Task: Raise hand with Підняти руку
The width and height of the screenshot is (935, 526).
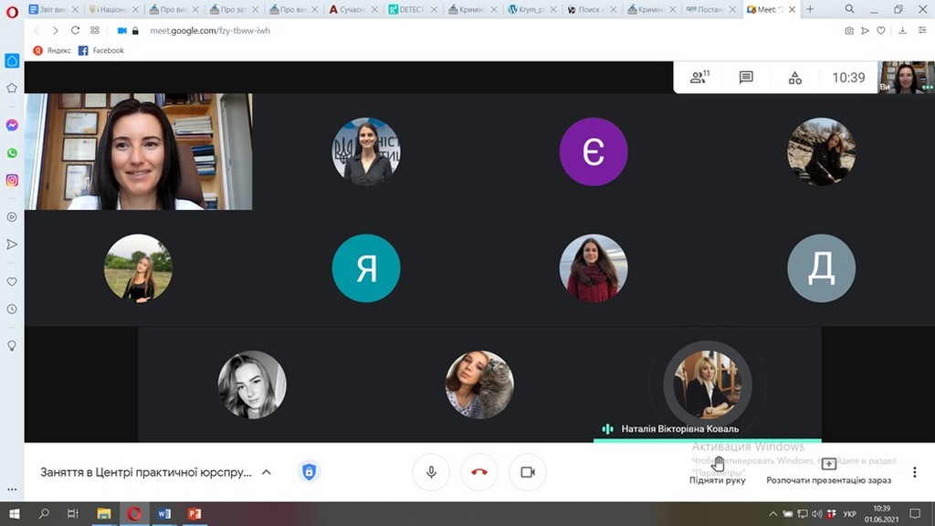Action: 718,470
